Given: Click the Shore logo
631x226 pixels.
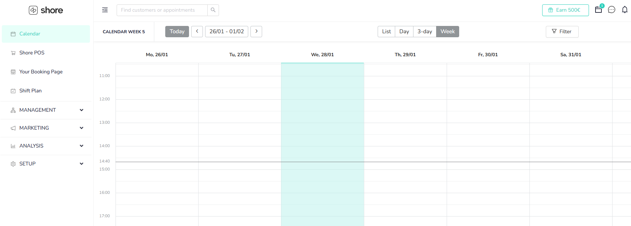Looking at the screenshot, I should click(46, 10).
